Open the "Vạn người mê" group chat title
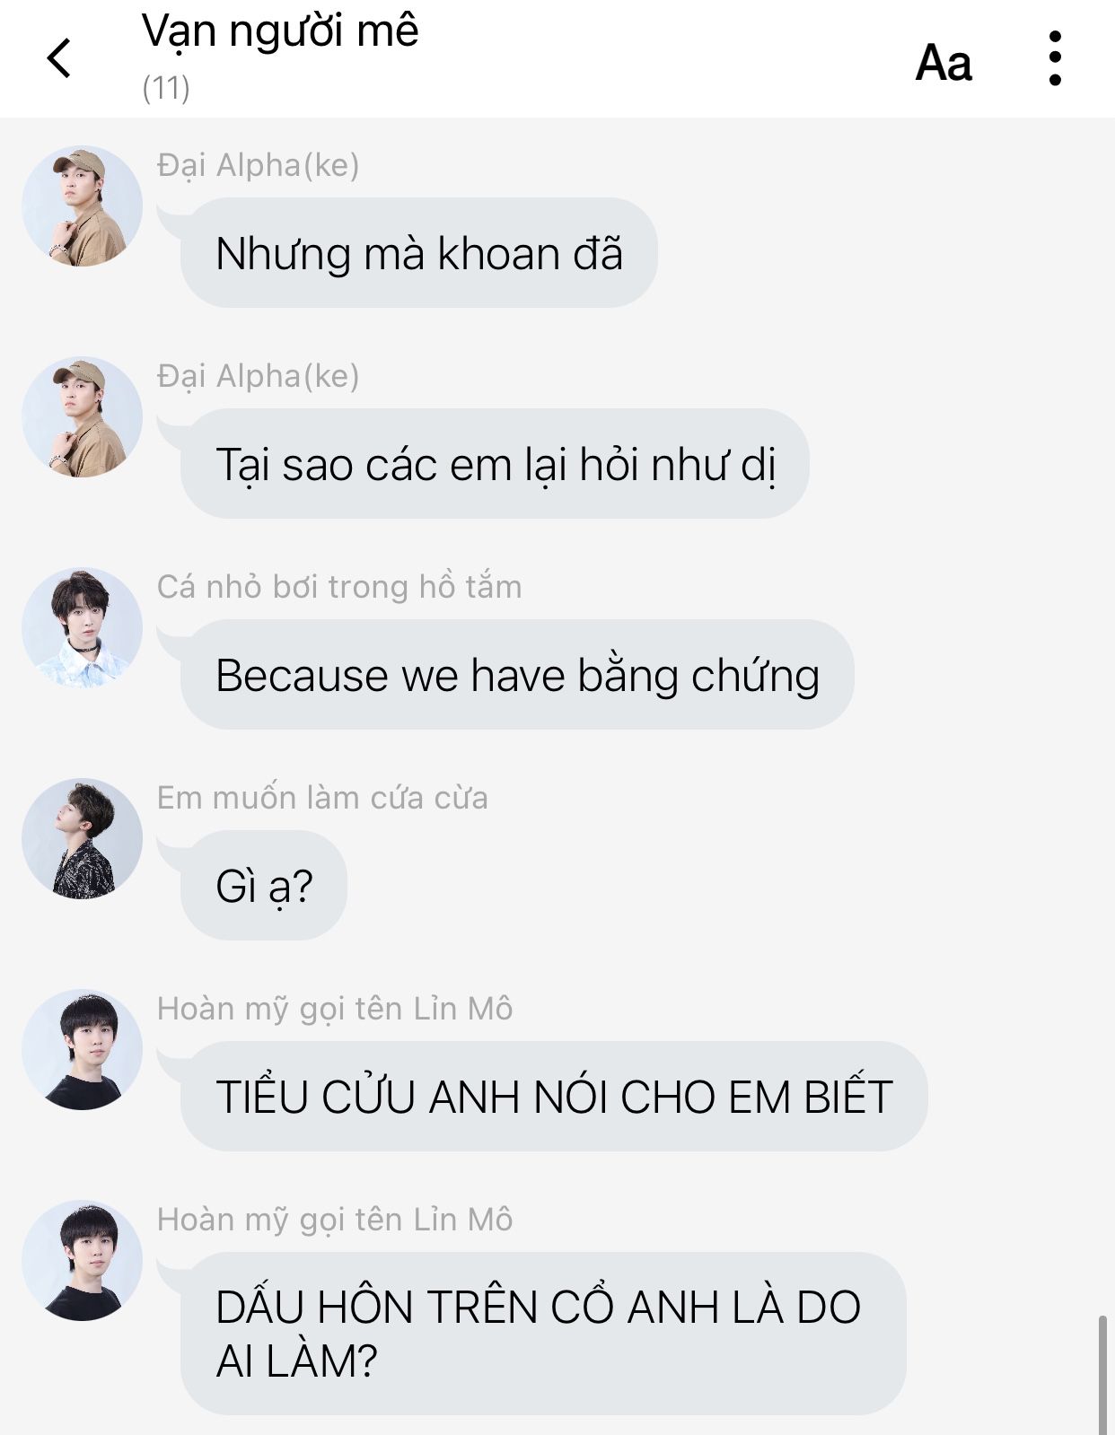This screenshot has height=1435, width=1115. (x=280, y=31)
